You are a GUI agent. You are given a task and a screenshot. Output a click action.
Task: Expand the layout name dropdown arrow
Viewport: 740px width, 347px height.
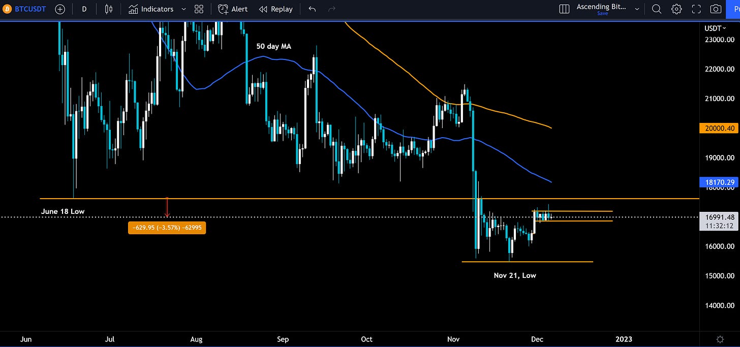point(637,9)
